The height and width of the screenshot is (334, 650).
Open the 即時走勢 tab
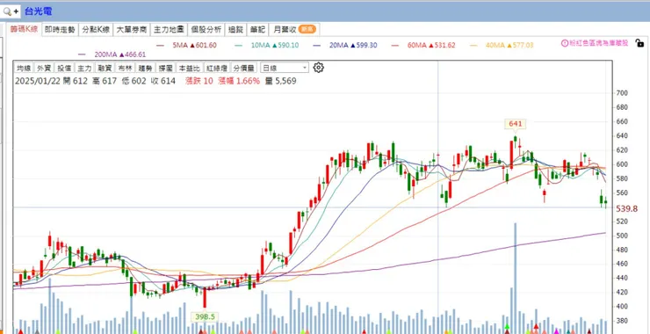(61, 30)
